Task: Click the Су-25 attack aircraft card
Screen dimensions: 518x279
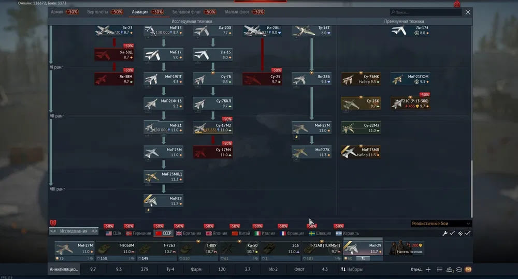Action: coord(262,79)
